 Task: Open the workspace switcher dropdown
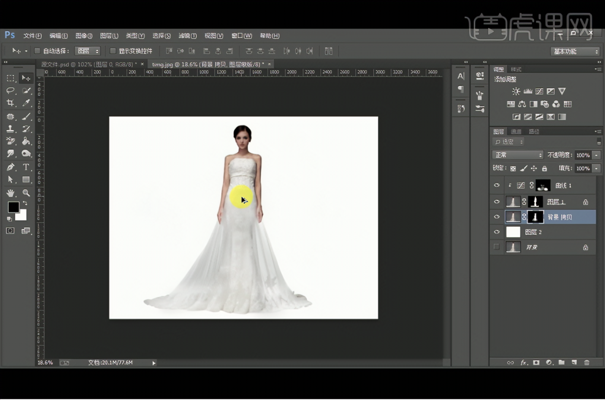[575, 51]
